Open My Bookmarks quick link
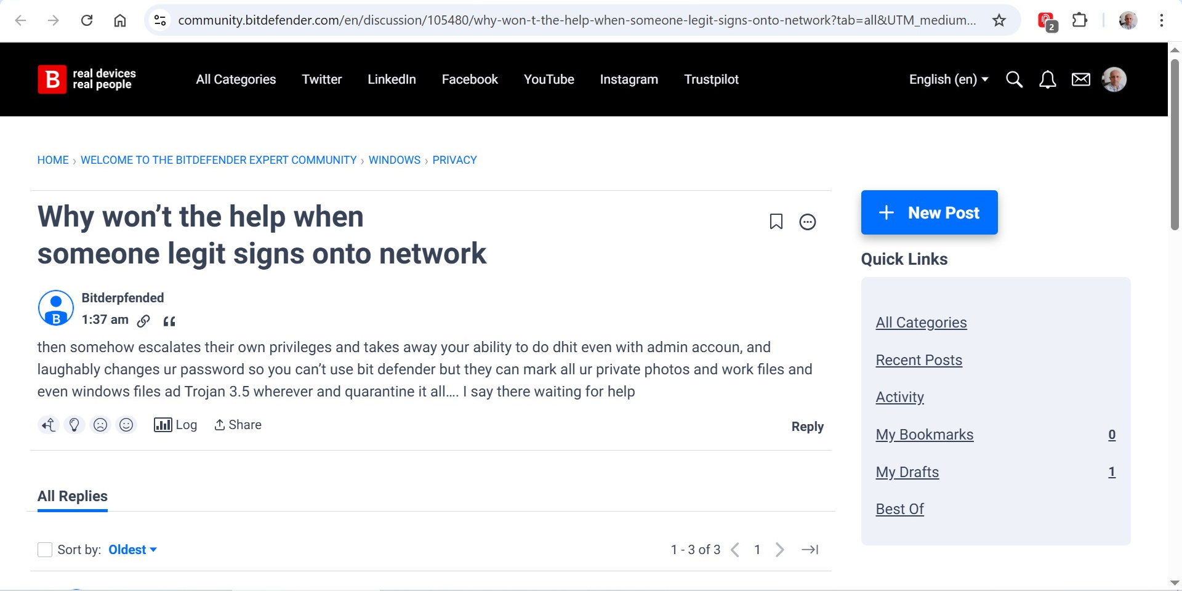 click(x=925, y=435)
